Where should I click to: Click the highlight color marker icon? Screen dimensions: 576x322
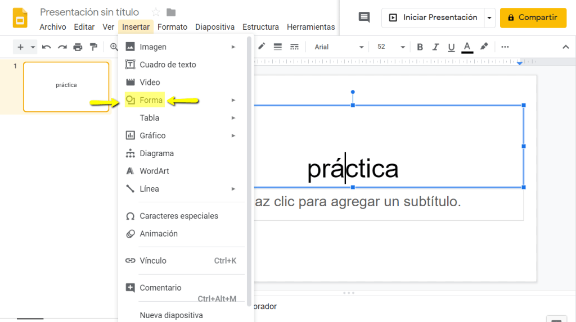[484, 47]
